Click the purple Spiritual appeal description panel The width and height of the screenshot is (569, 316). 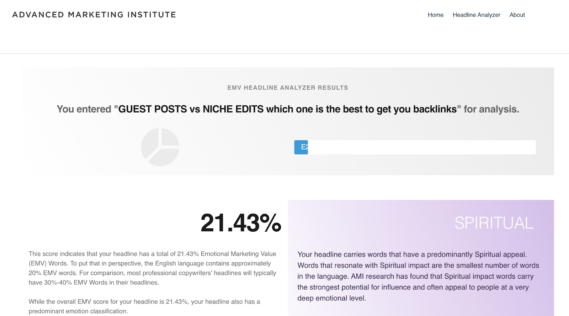[x=421, y=258]
